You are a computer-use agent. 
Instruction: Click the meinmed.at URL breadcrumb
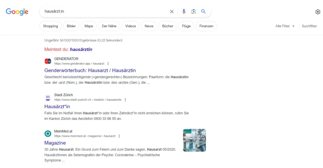[85, 136]
